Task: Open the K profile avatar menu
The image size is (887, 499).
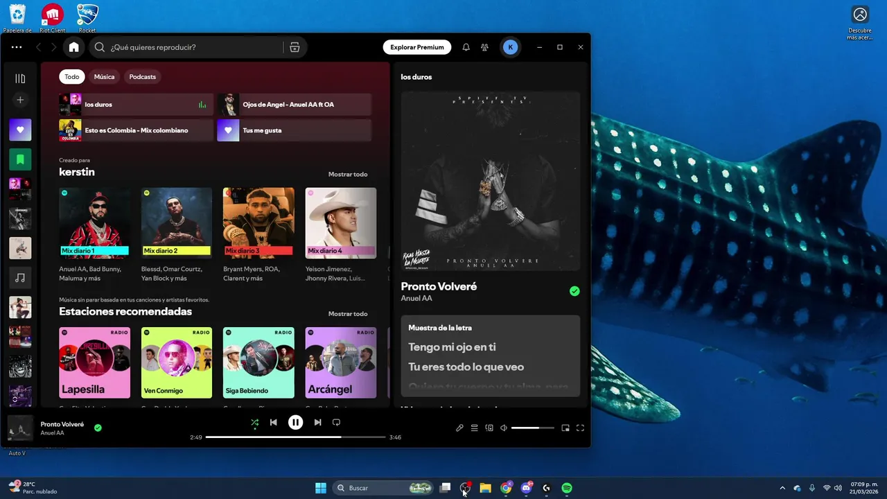Action: pyautogui.click(x=511, y=47)
